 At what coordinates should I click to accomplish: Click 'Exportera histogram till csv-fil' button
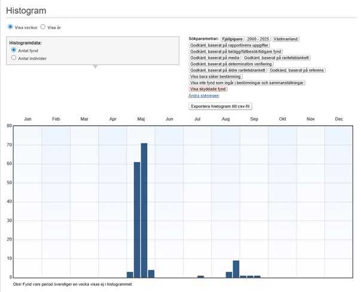[x=220, y=106]
